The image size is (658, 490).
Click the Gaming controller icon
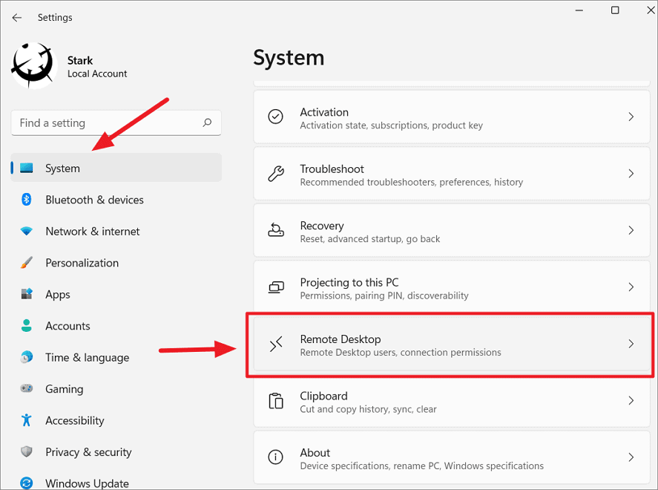[x=27, y=388]
